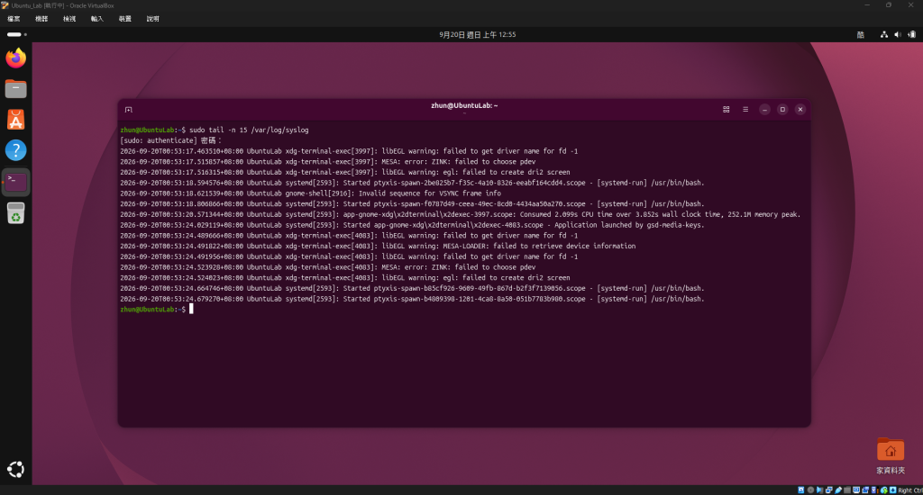
Task: Click the VirtualBox display status icon
Action: point(856,490)
